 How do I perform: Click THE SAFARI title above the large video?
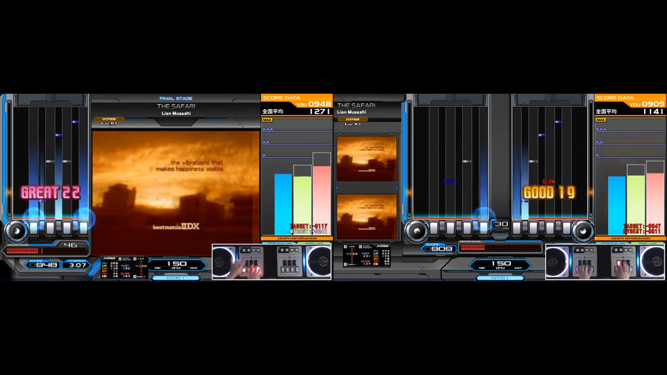(x=176, y=106)
